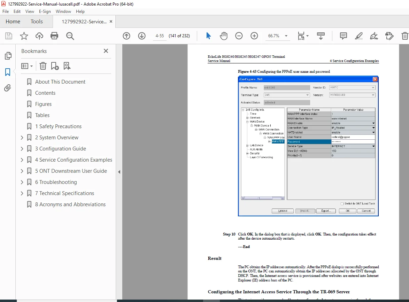Activate the Hand pan tool

point(224,36)
